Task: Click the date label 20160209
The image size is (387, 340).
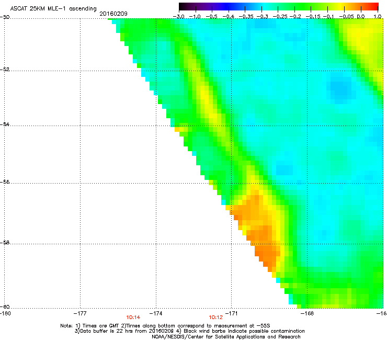Action: [x=113, y=14]
